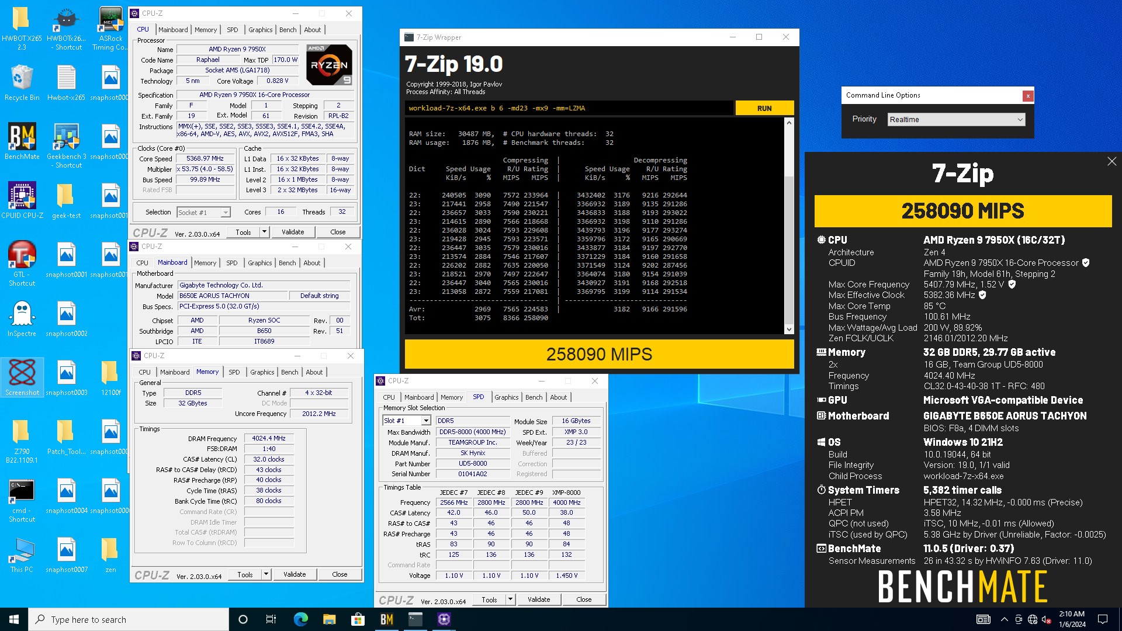Open cmd shortcut icon
The height and width of the screenshot is (631, 1122).
[x=22, y=500]
